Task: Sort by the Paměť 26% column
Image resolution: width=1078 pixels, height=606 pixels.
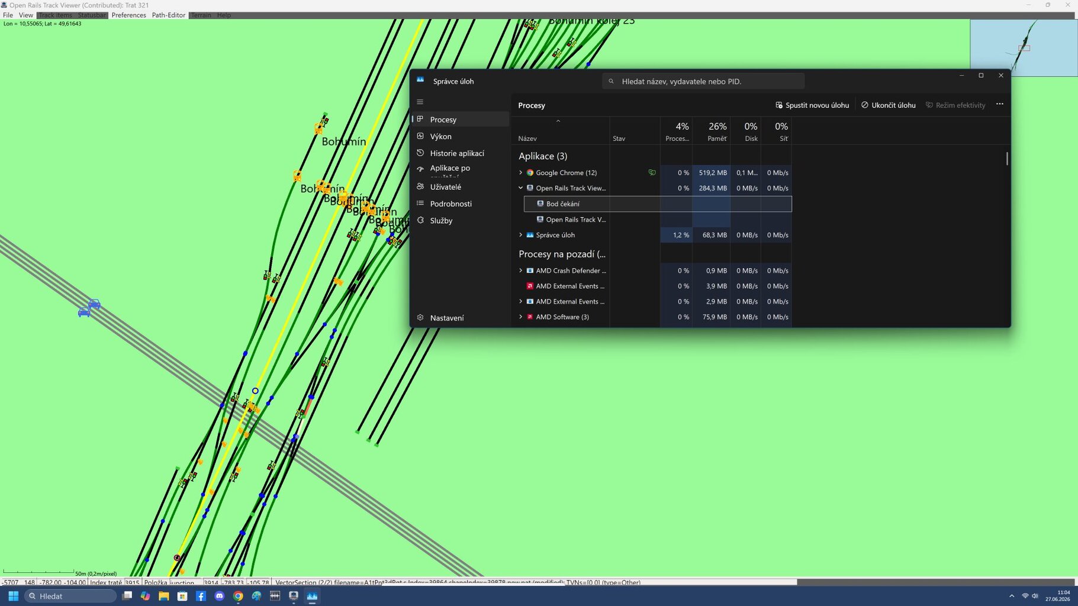Action: [x=711, y=131]
